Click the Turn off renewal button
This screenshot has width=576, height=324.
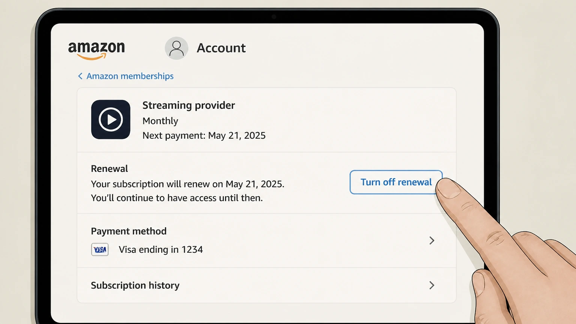396,182
